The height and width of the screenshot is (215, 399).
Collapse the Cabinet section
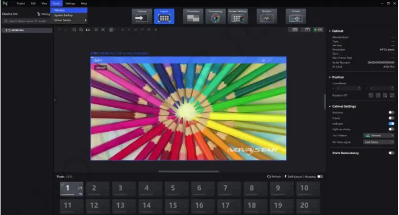[330, 31]
